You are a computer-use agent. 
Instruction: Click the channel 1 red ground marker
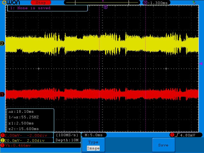(3, 95)
